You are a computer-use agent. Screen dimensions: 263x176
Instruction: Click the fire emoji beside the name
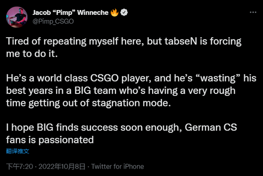click(115, 12)
